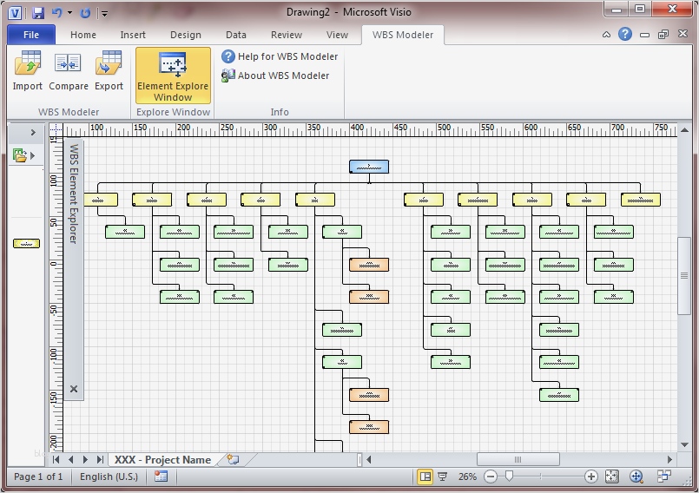Click the horizontal scroll right arrow
Screen dimensions: 699x493
pyautogui.click(x=669, y=459)
